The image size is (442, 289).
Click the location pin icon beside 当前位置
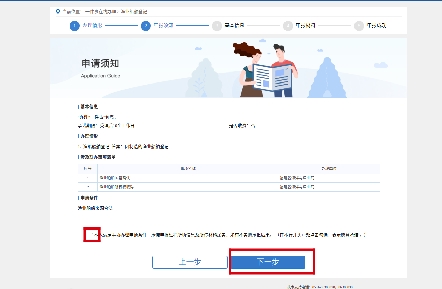(58, 11)
